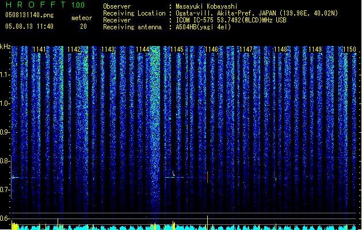Click the tall yellow power spike below 1146
This screenshot has height=230, width=362.
[x=208, y=223]
